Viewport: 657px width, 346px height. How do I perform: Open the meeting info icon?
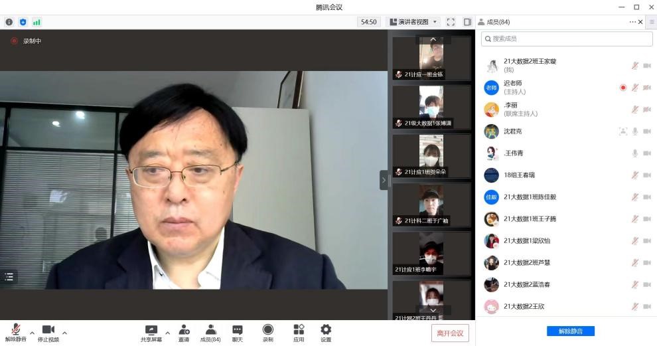[9, 22]
